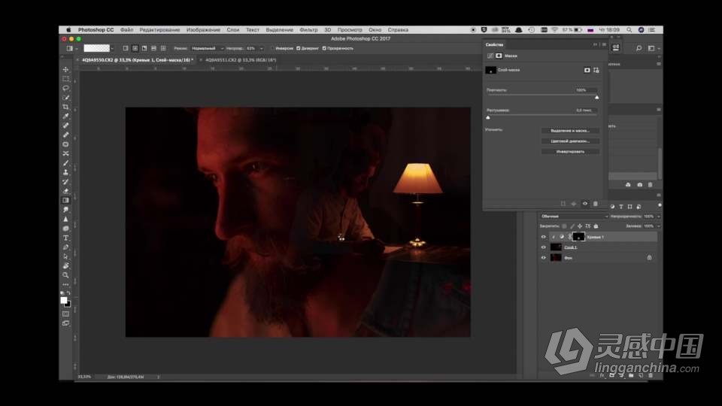This screenshot has width=722, height=406.
Task: Select the Слой 1 layer thumbnail
Action: [x=556, y=247]
